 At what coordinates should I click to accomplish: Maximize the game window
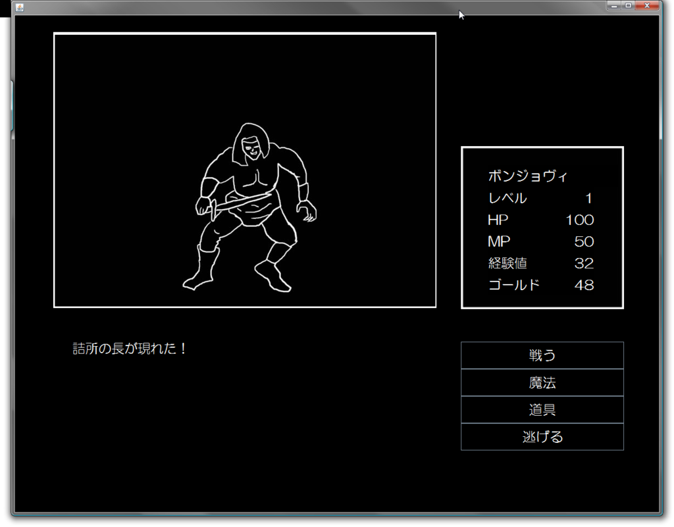628,5
